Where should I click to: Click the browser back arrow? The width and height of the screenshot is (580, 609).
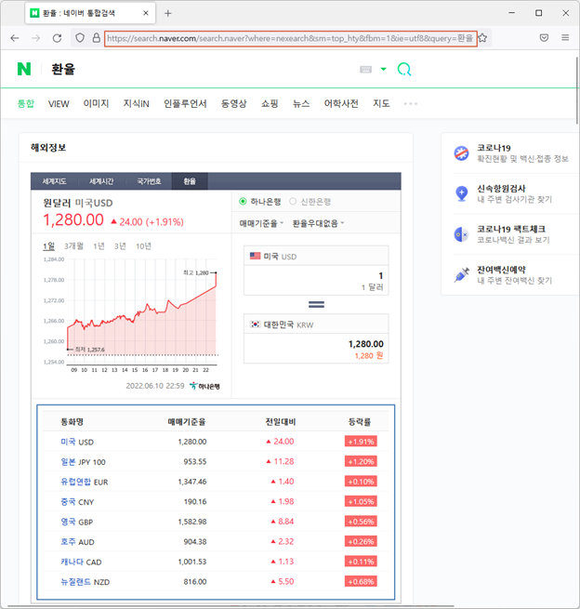[x=15, y=38]
